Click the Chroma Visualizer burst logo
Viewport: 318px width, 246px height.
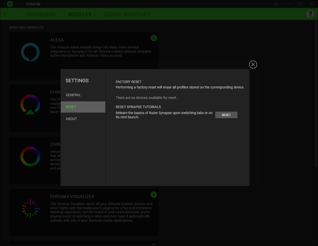point(31,208)
